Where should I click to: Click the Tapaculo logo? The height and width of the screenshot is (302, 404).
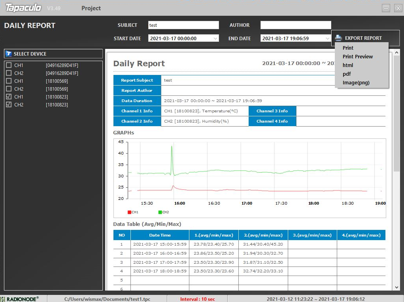[x=23, y=8]
